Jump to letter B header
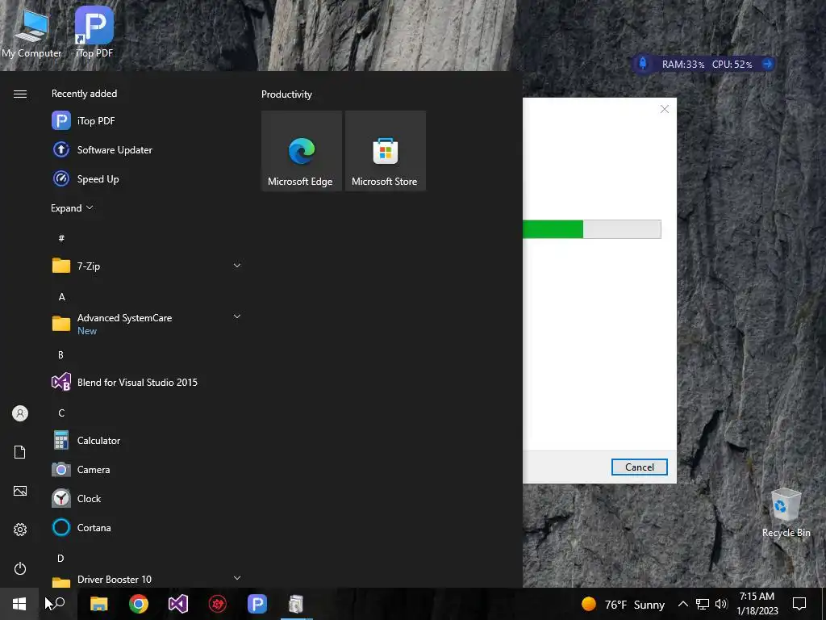826x620 pixels. pos(60,355)
